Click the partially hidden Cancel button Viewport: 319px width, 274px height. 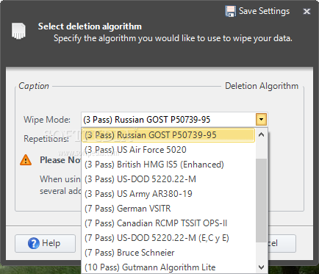point(282,243)
